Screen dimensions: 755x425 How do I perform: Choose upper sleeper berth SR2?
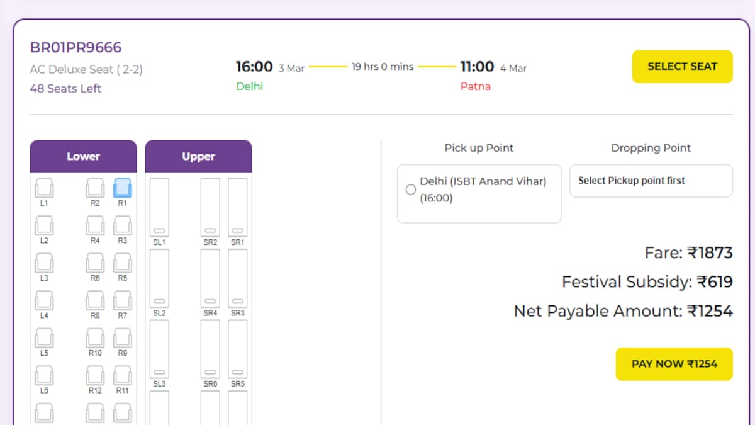[x=210, y=208]
